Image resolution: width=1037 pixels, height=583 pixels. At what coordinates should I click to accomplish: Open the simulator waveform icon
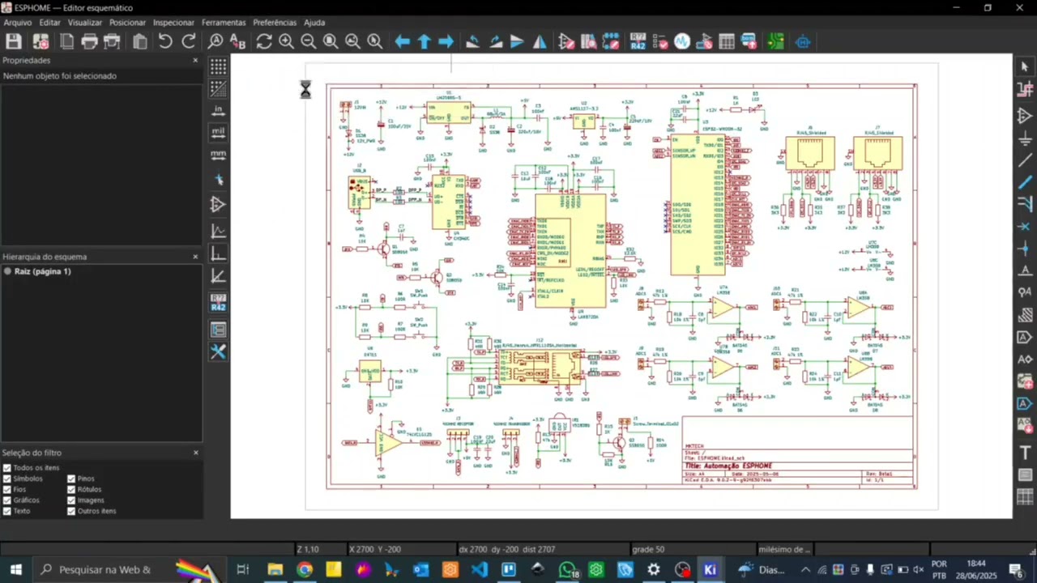(x=682, y=41)
